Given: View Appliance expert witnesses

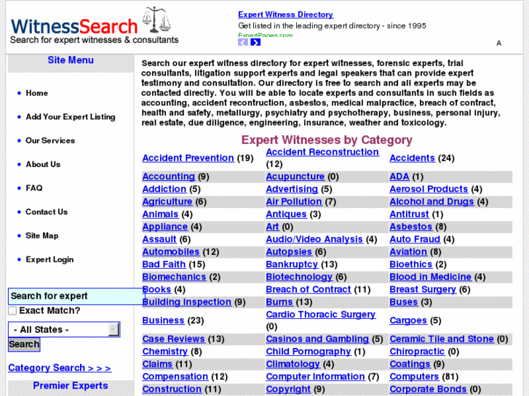Looking at the screenshot, I should (x=165, y=227).
